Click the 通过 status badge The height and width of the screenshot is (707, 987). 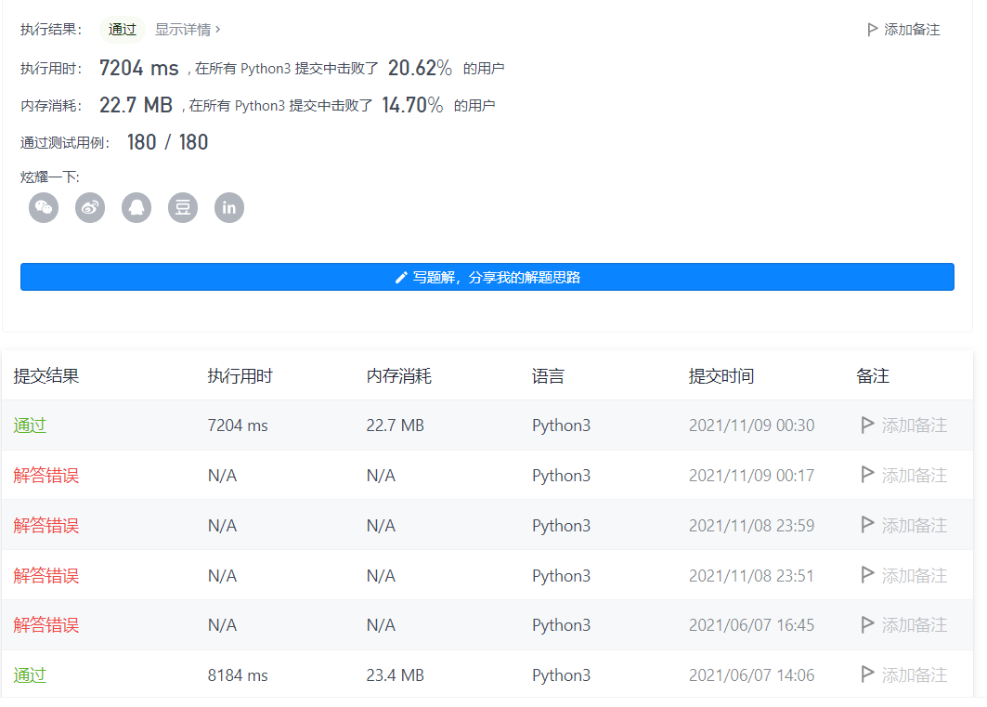[x=123, y=30]
